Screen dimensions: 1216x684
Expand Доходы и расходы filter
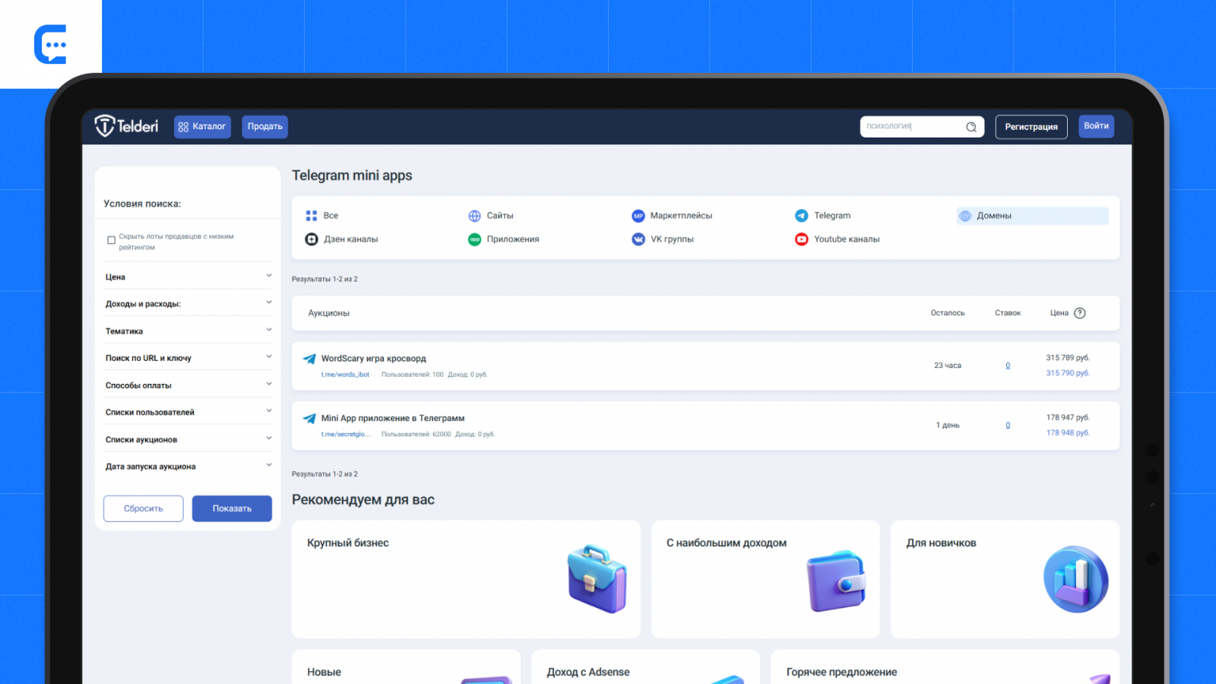coord(188,303)
